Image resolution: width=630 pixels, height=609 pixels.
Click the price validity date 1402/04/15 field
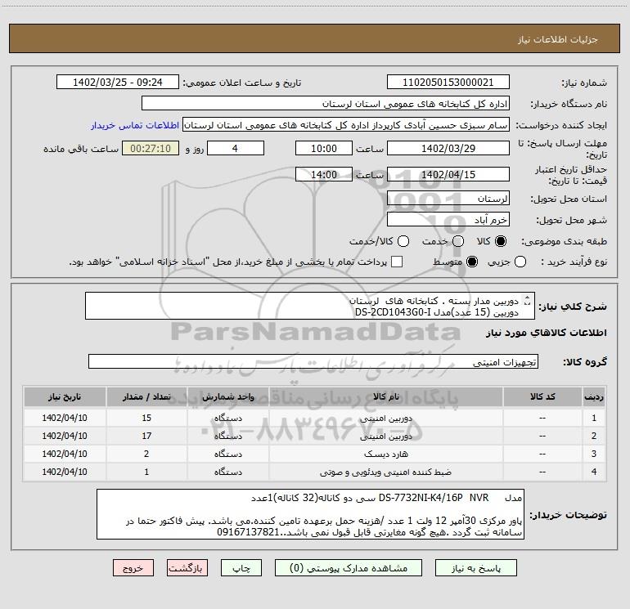click(448, 174)
